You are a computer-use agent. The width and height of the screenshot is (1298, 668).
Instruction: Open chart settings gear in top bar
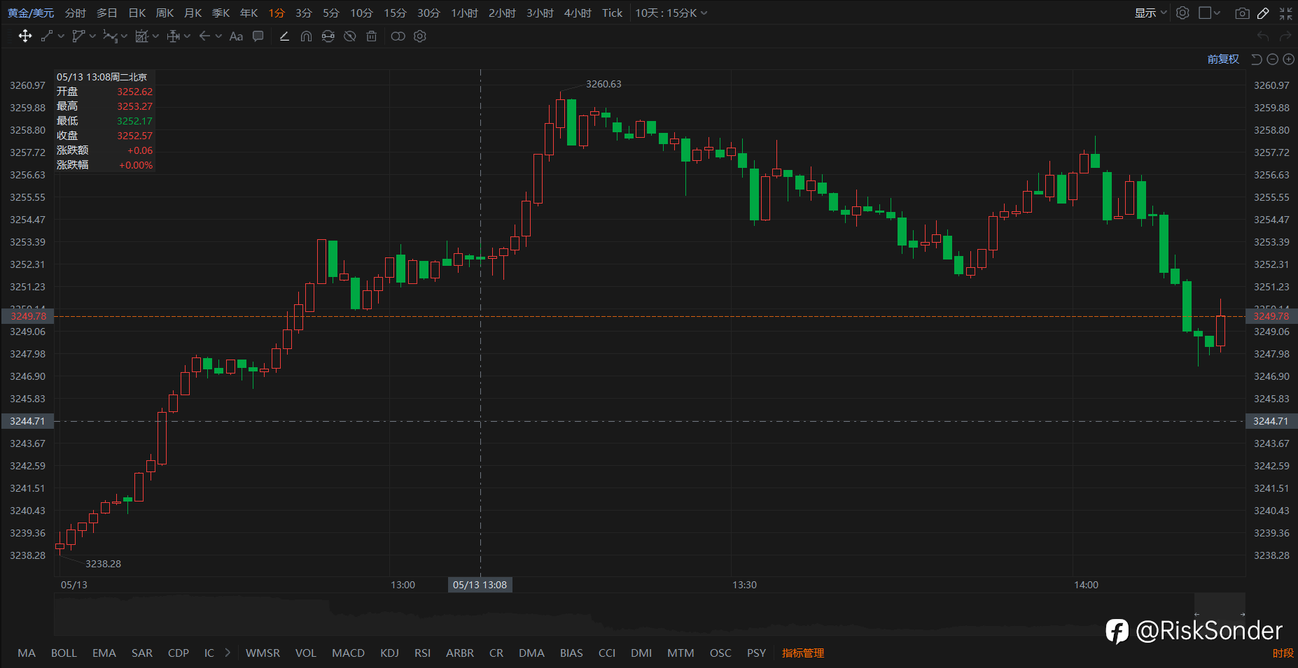1182,13
